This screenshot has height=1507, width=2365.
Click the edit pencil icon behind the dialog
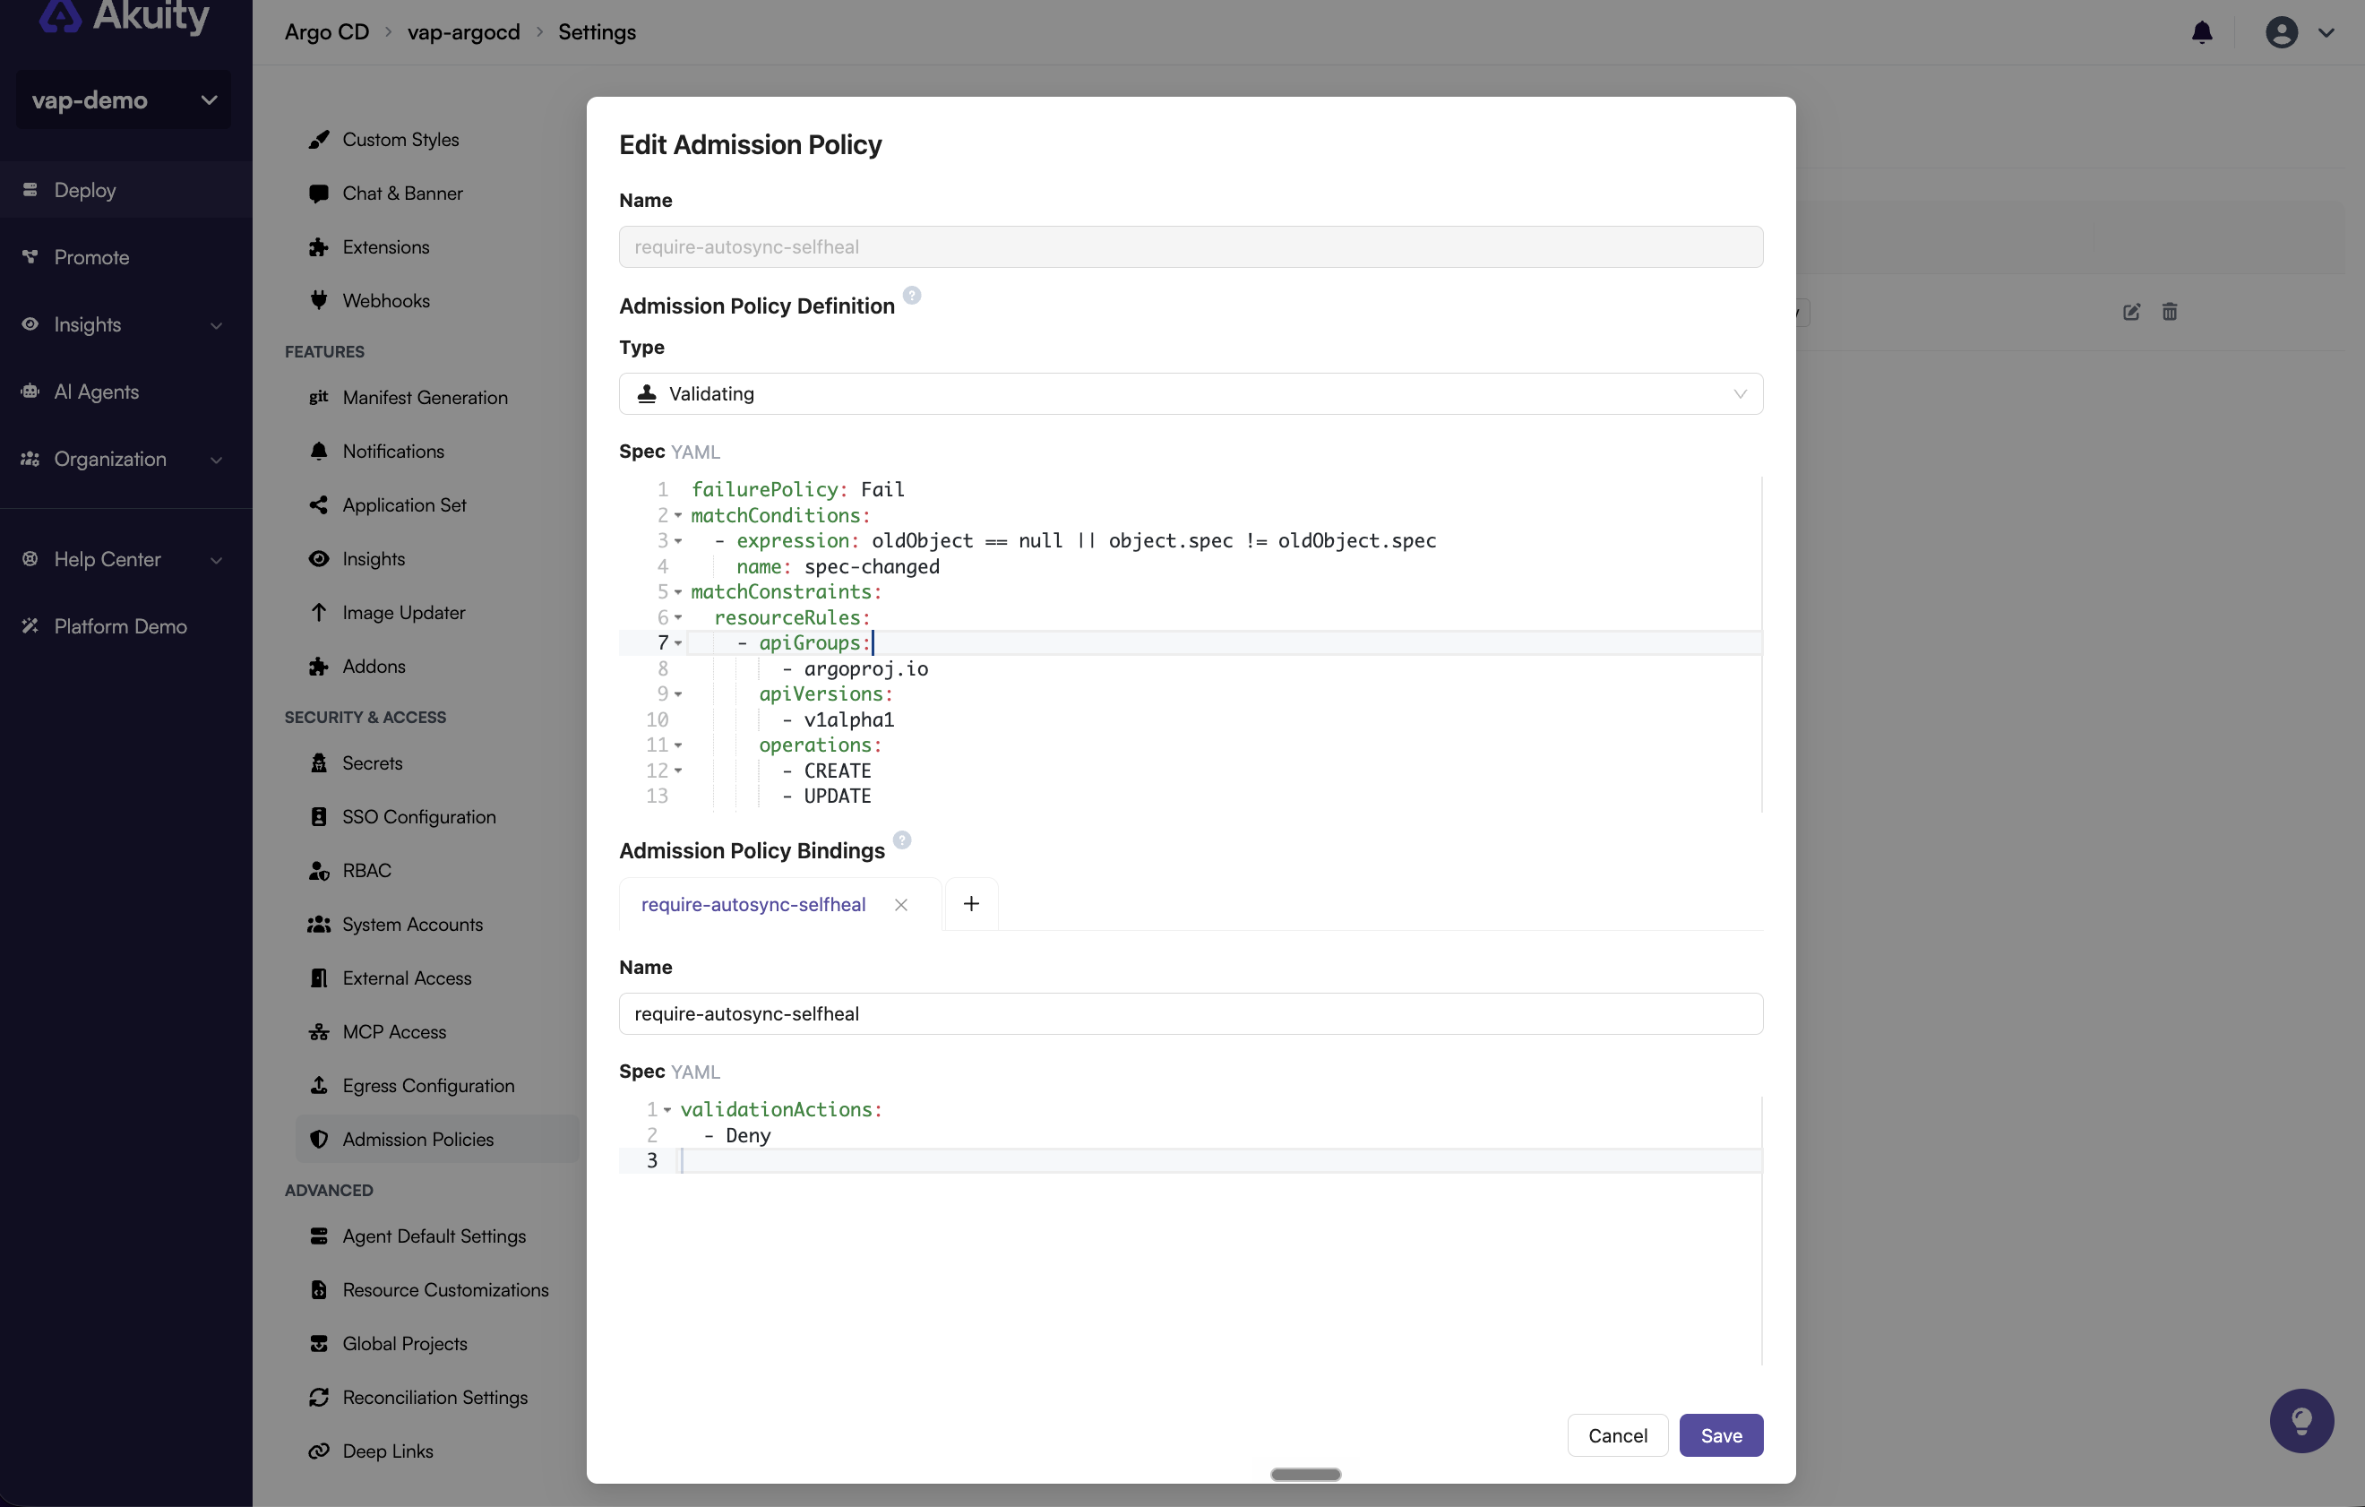tap(2130, 312)
